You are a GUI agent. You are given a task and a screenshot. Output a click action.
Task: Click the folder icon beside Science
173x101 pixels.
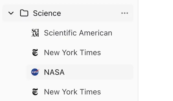tap(24, 13)
